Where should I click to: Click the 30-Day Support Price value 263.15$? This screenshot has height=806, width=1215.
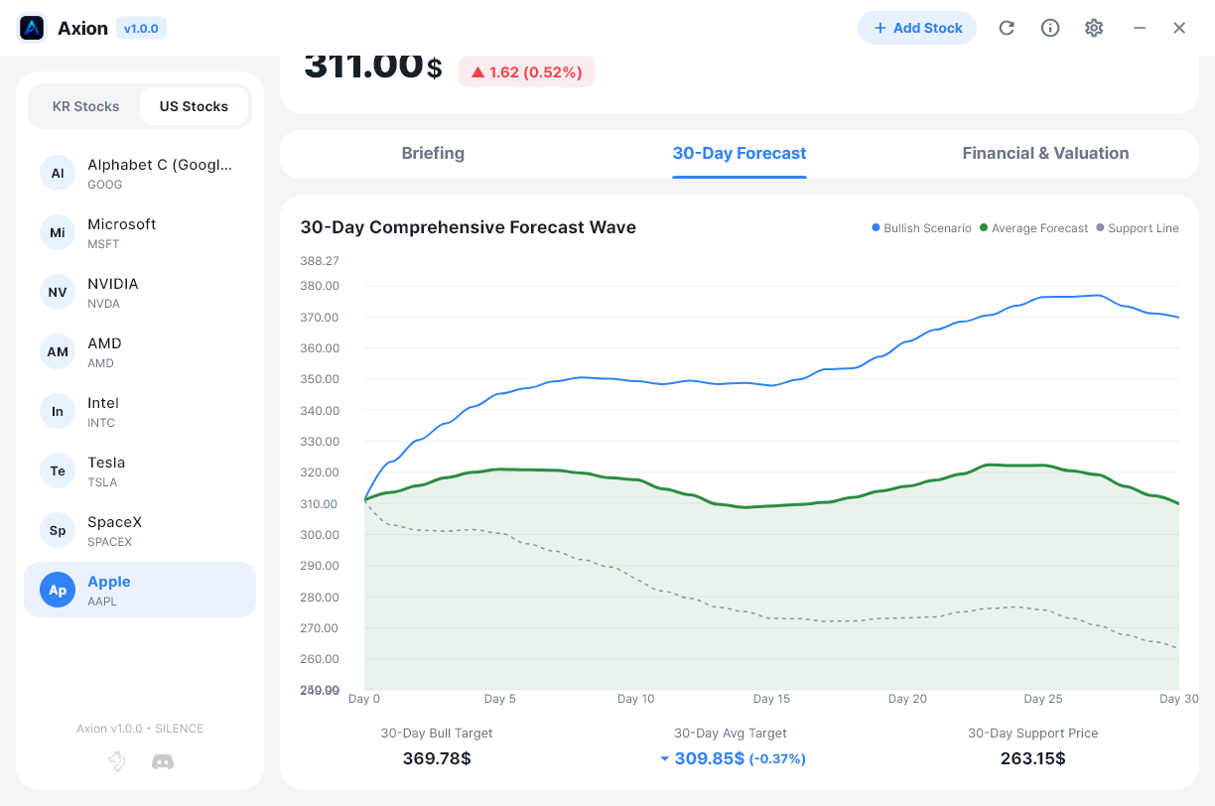[x=1033, y=758]
